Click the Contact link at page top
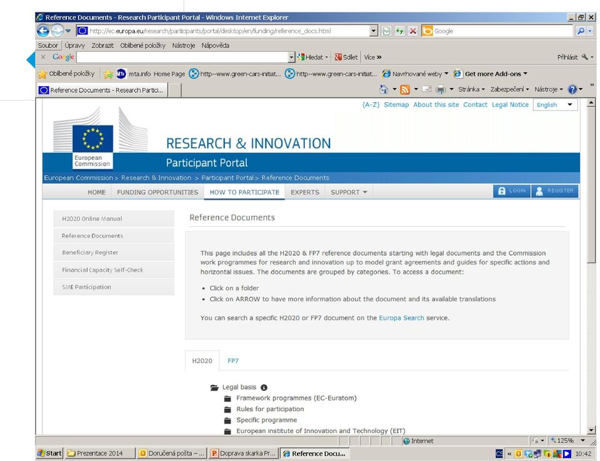The height and width of the screenshot is (461, 600). 475,105
